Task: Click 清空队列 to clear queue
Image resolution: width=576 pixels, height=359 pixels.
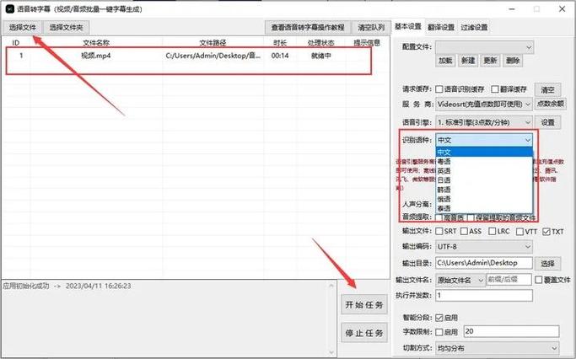Action: tap(371, 28)
